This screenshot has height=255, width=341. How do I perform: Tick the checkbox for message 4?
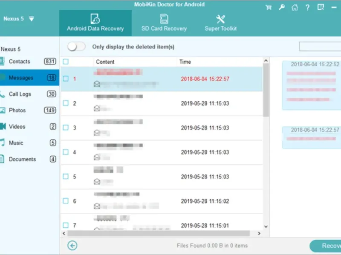pos(66,152)
